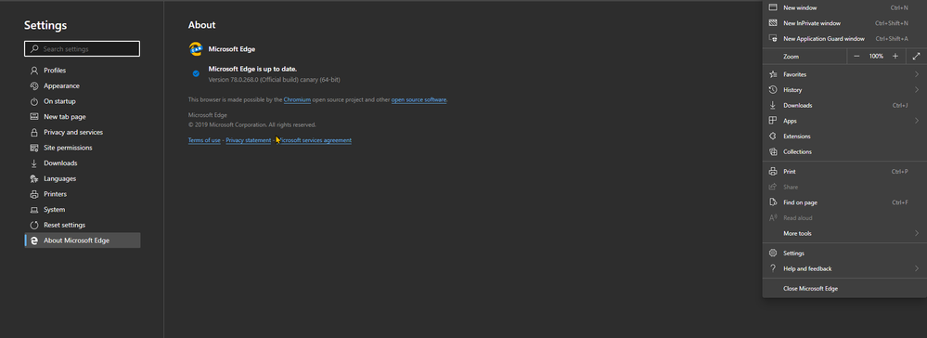Image resolution: width=927 pixels, height=338 pixels.
Task: Click the search magnifier icon in settings box
Action: click(34, 49)
